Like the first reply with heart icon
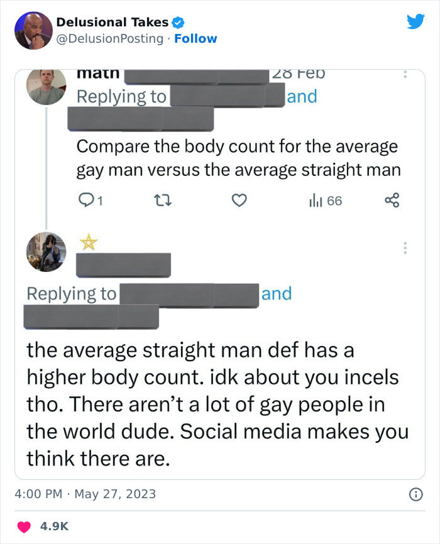 tap(238, 200)
